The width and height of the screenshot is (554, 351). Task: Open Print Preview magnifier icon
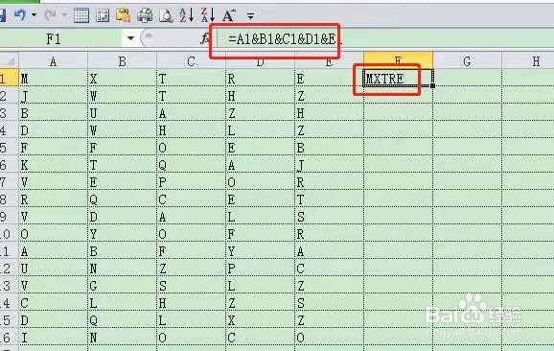(x=166, y=15)
